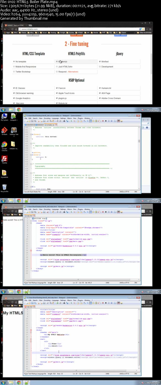Toggle the Respond checkbox
This screenshot has height=385, width=161.
pos(57,72)
